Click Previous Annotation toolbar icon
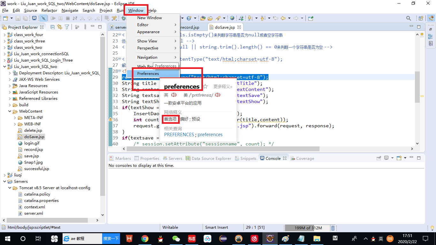 263,18
